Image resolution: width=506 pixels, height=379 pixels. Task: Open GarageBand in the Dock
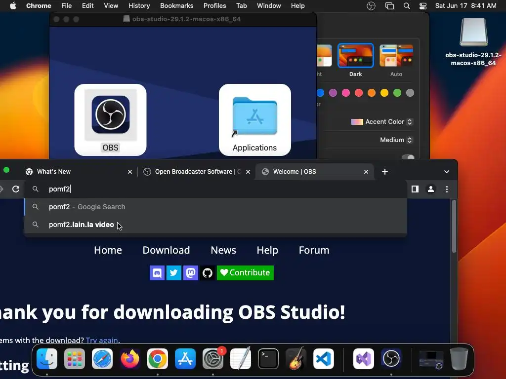click(x=296, y=359)
